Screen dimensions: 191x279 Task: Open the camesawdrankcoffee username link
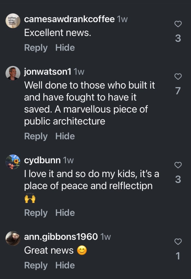[x=69, y=19]
